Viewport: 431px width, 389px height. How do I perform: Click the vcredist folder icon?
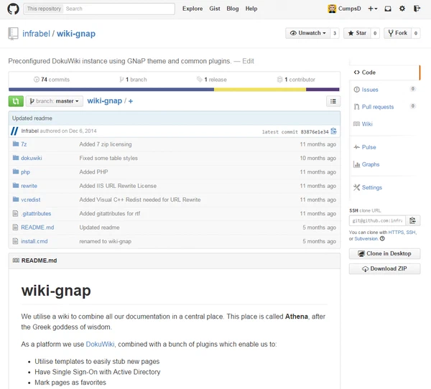pyautogui.click(x=16, y=200)
